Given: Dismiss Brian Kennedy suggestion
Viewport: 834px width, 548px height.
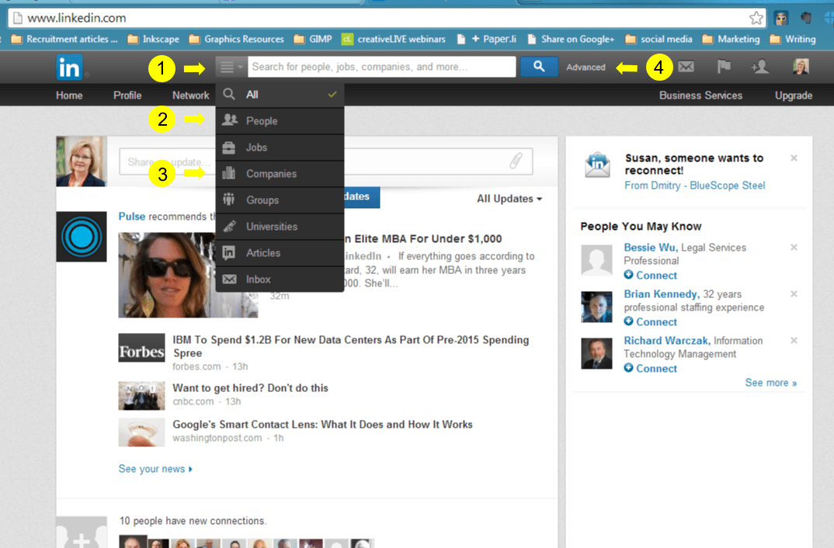Looking at the screenshot, I should coord(794,294).
